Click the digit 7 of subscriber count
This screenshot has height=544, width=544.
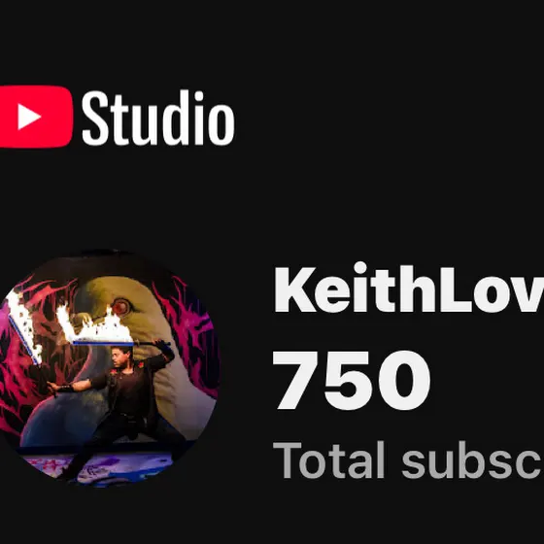[x=296, y=380]
